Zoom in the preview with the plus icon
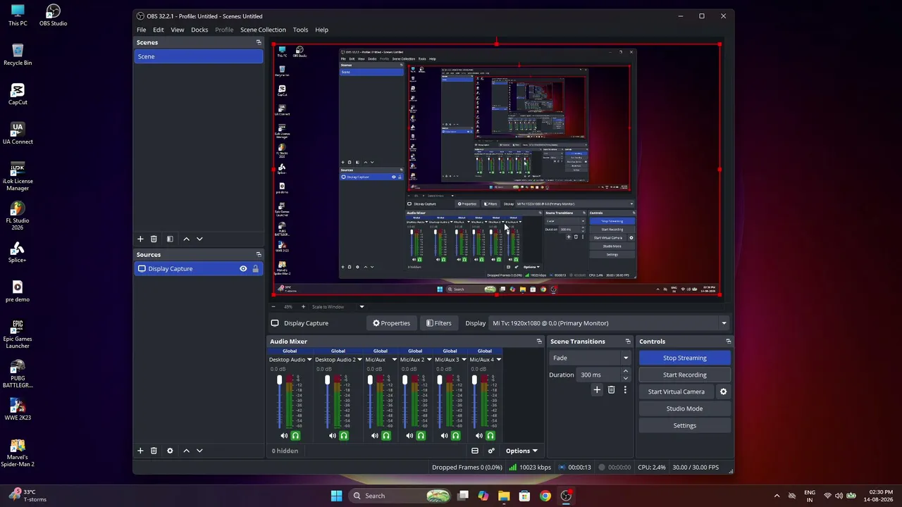The height and width of the screenshot is (507, 902). (303, 306)
